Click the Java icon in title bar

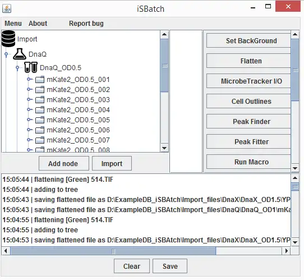(x=7, y=8)
